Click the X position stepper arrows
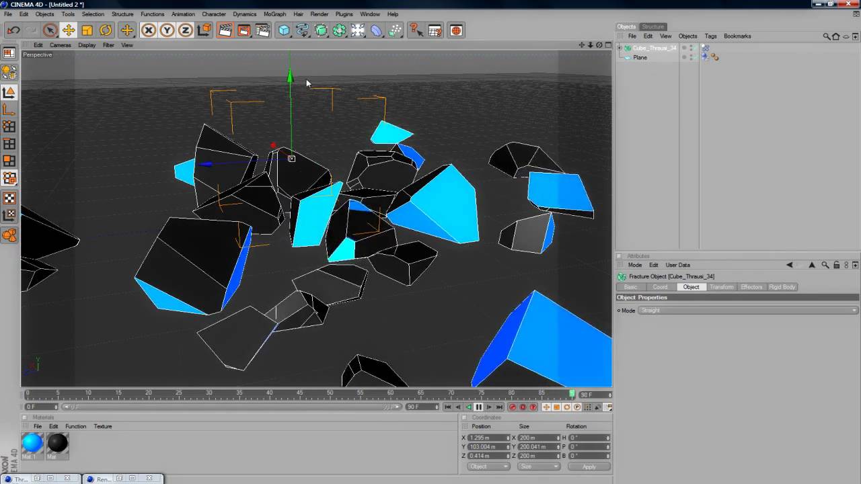The width and height of the screenshot is (861, 484). (508, 438)
